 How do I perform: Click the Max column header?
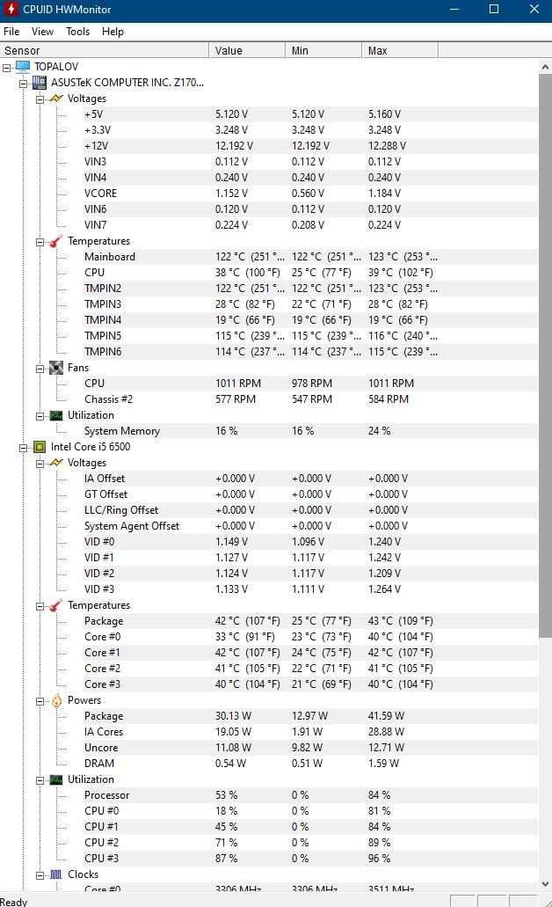coord(399,50)
